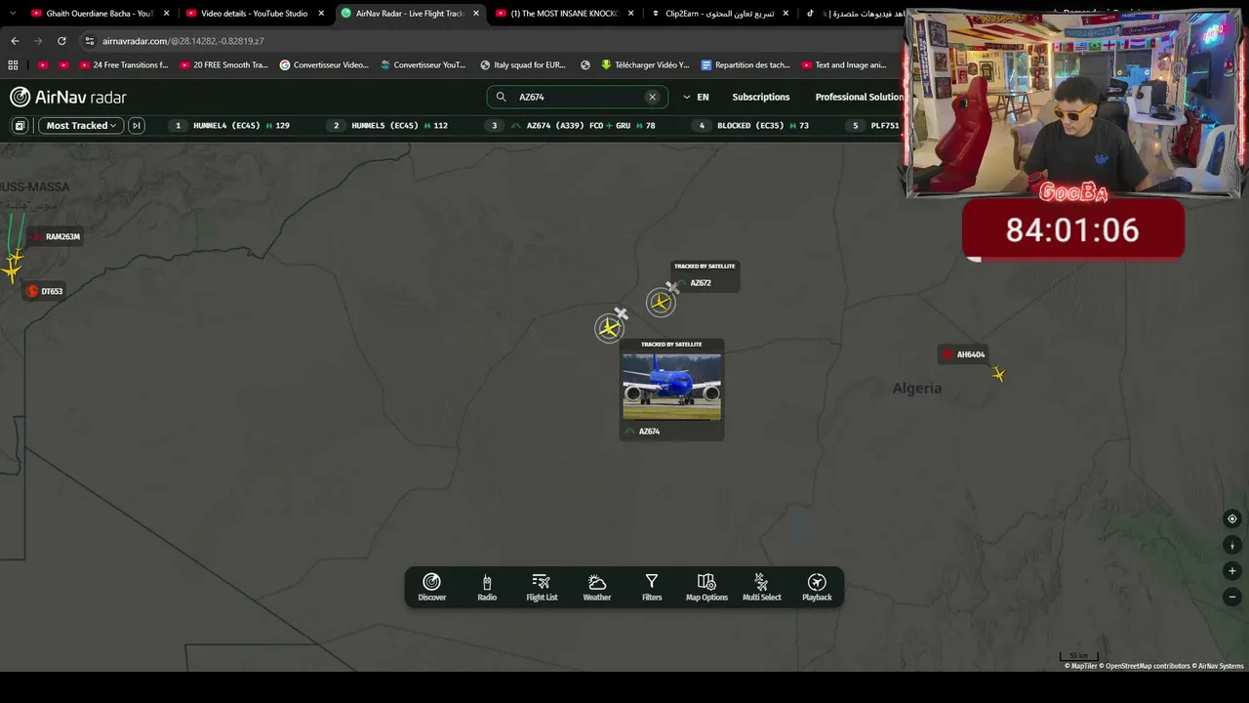Open Italy squad for EURO bookmark
The image size is (1249, 703).
522,65
